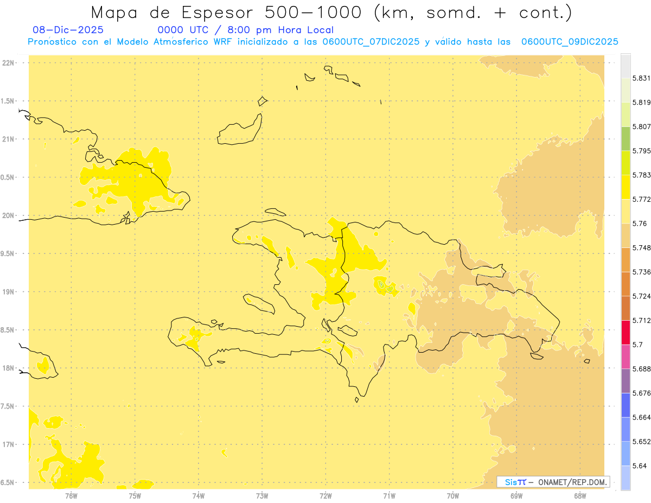This screenshot has width=651, height=503.
Task: Click the legend value 5.772
Action: (x=641, y=199)
